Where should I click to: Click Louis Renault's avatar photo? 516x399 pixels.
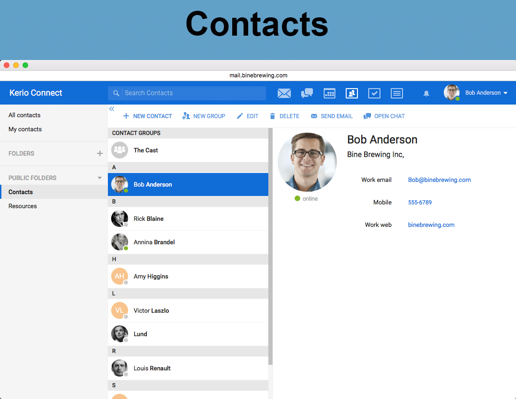coord(120,368)
